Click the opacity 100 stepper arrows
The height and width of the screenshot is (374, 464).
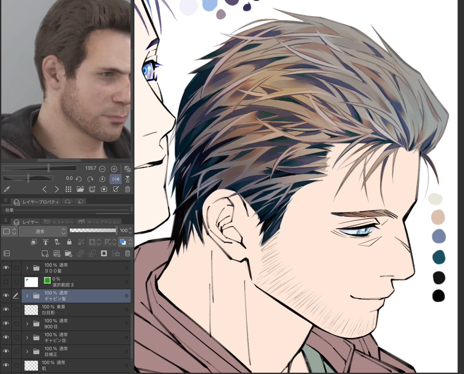[x=130, y=231]
